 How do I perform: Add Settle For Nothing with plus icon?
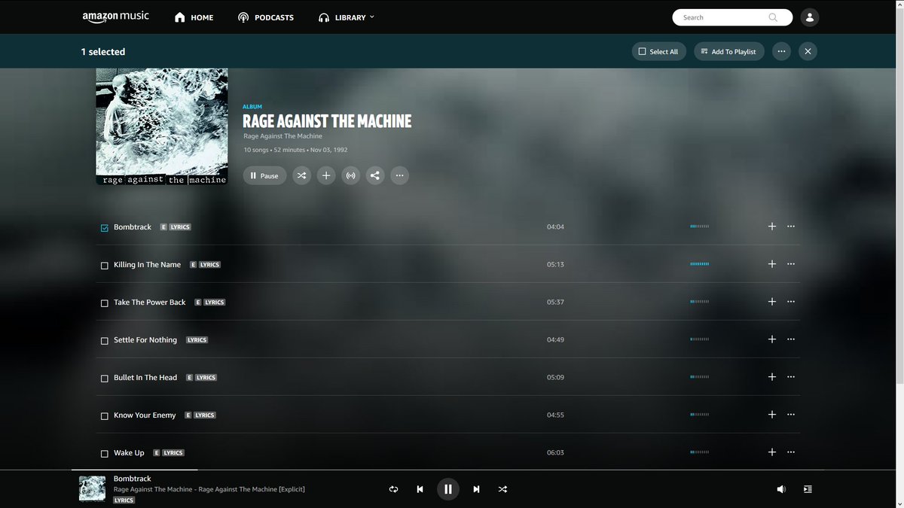pos(771,339)
